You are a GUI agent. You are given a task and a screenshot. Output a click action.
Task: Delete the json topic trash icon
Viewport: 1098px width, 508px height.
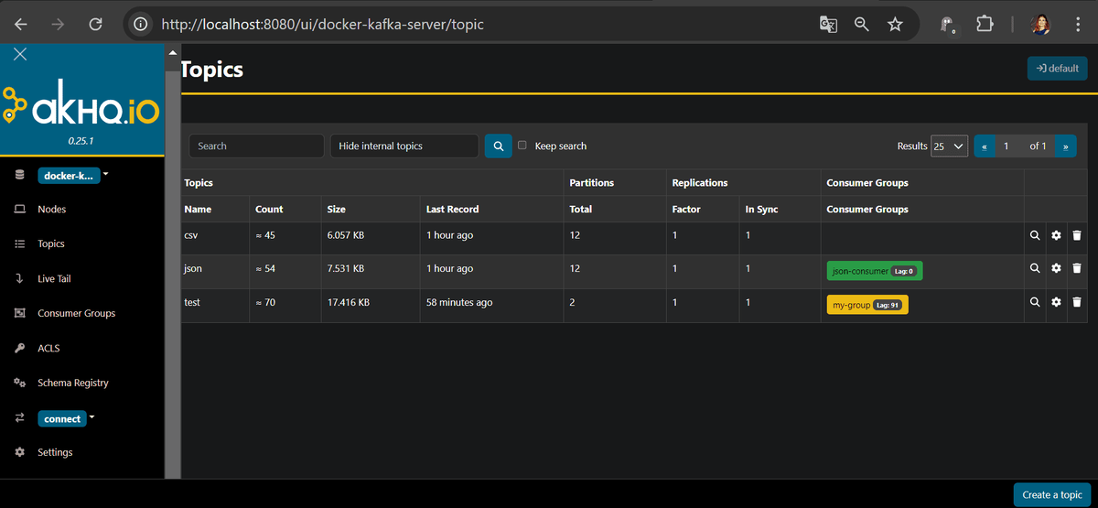click(1077, 269)
